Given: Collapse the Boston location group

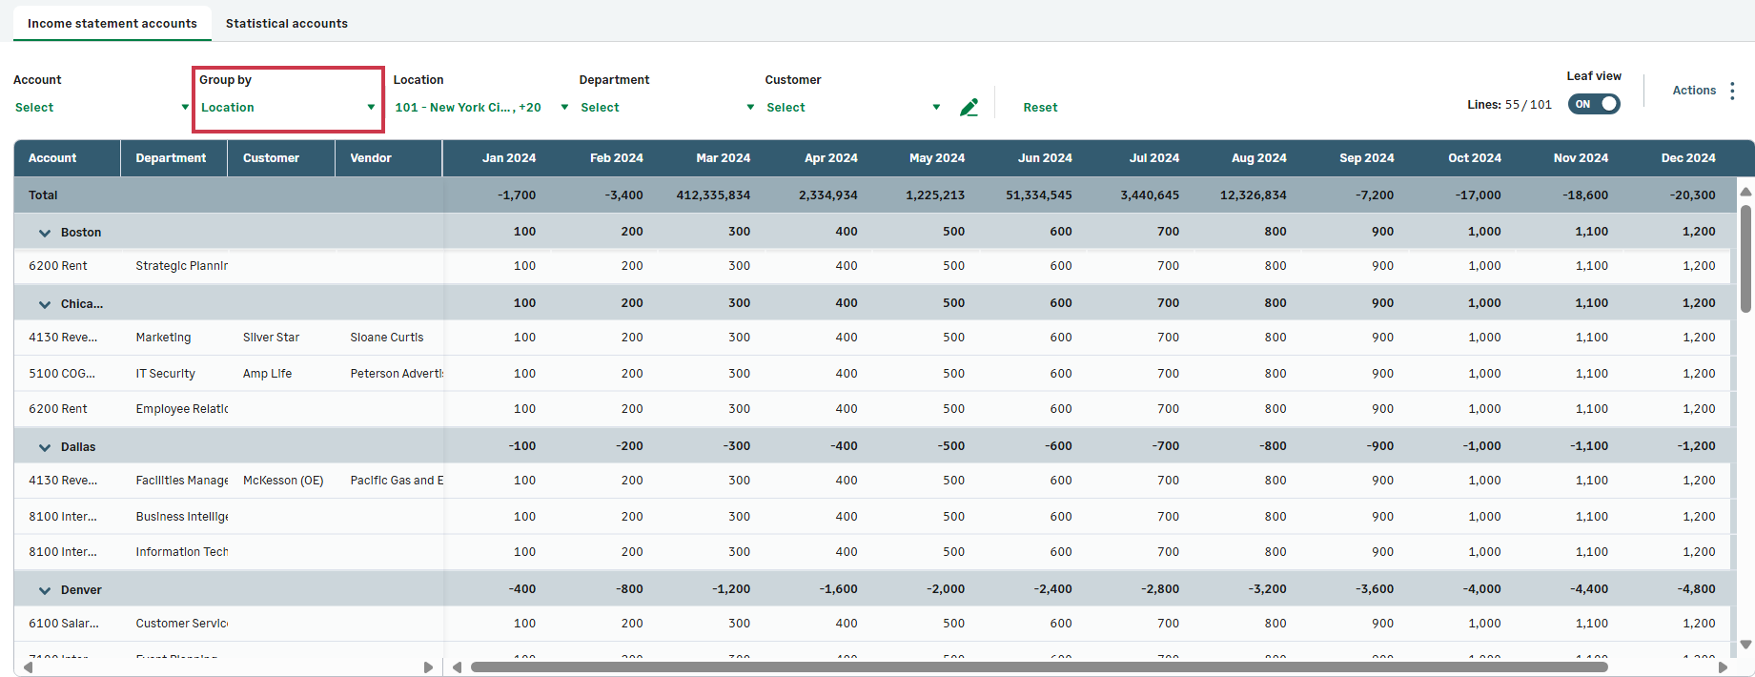Looking at the screenshot, I should coord(44,233).
